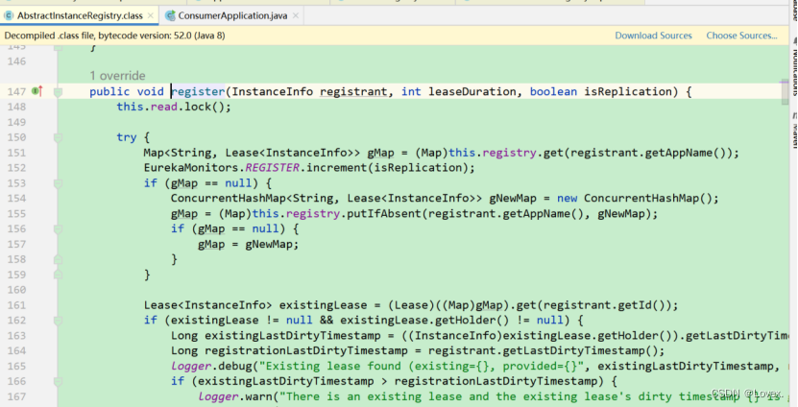
Task: Click 'logger.warn' on line 167
Action: (x=234, y=396)
